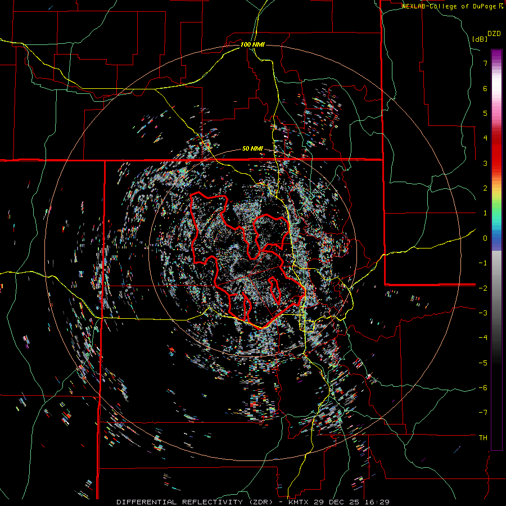Click the -1 value on the color scale

click(483, 263)
